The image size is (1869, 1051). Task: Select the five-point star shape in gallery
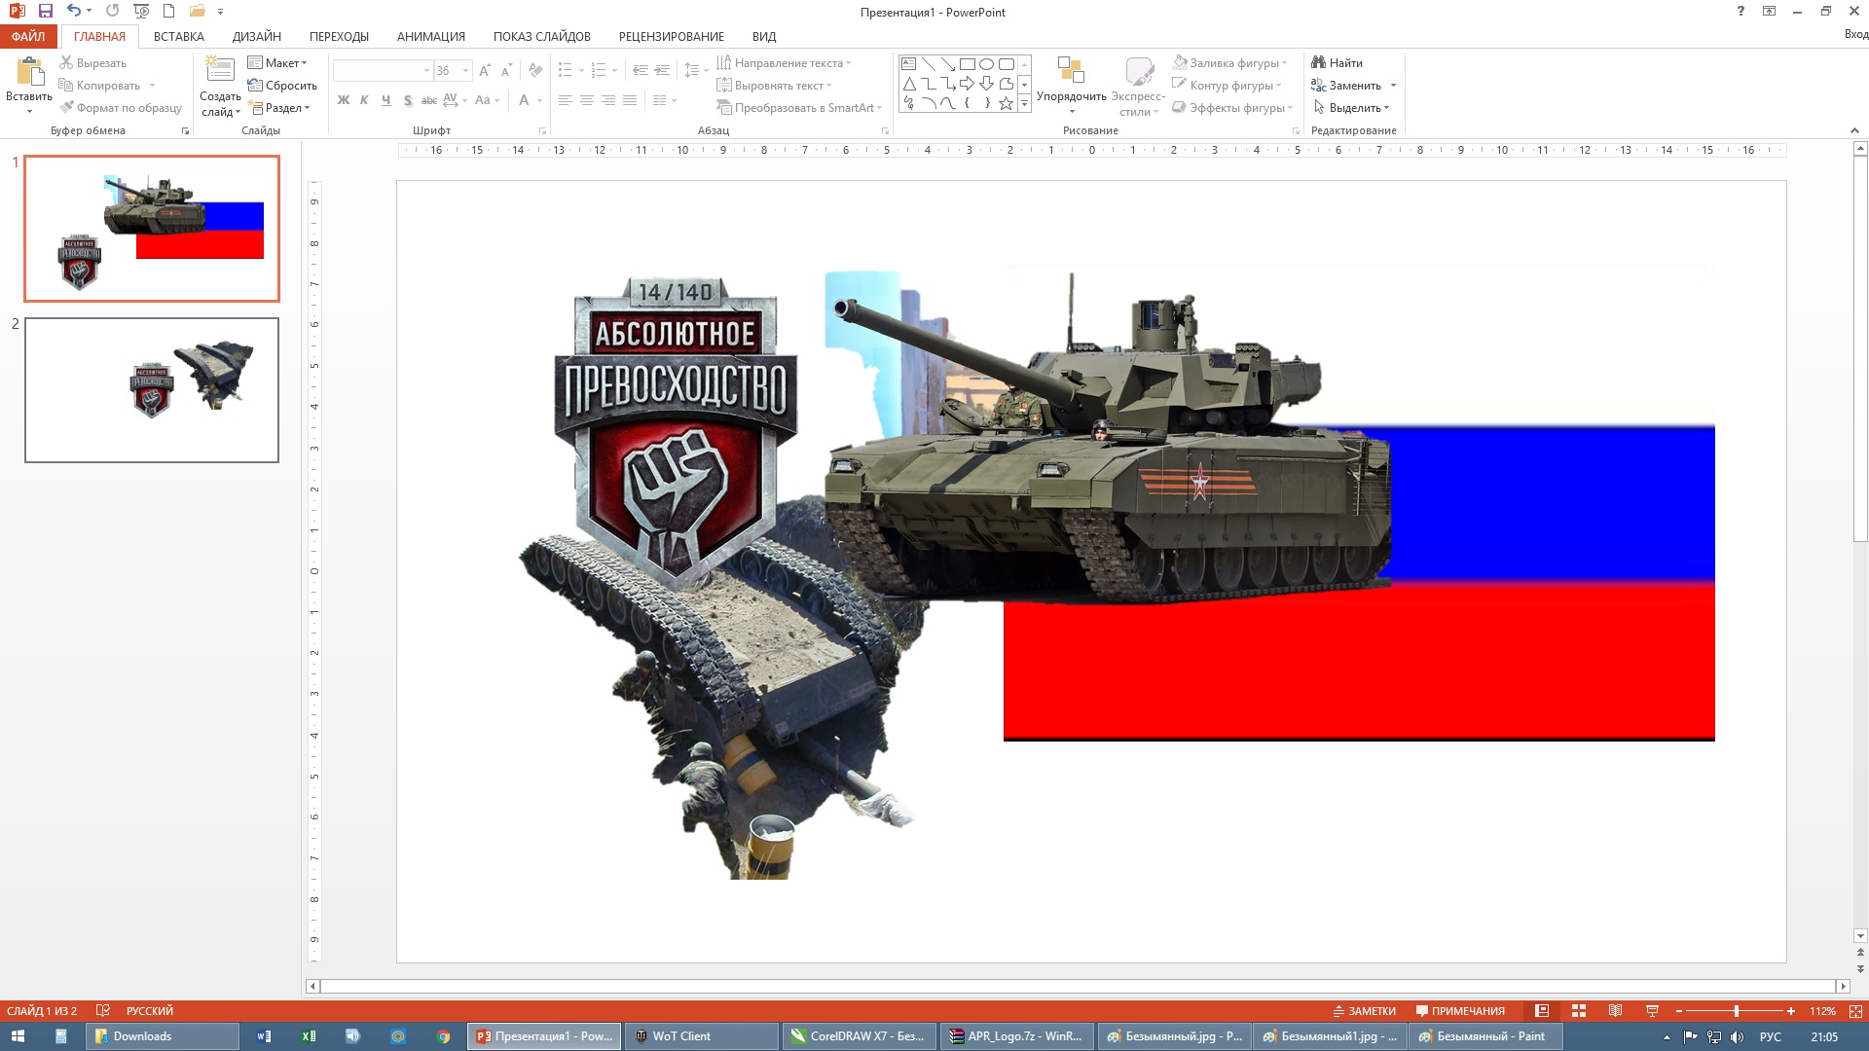[x=1006, y=103]
